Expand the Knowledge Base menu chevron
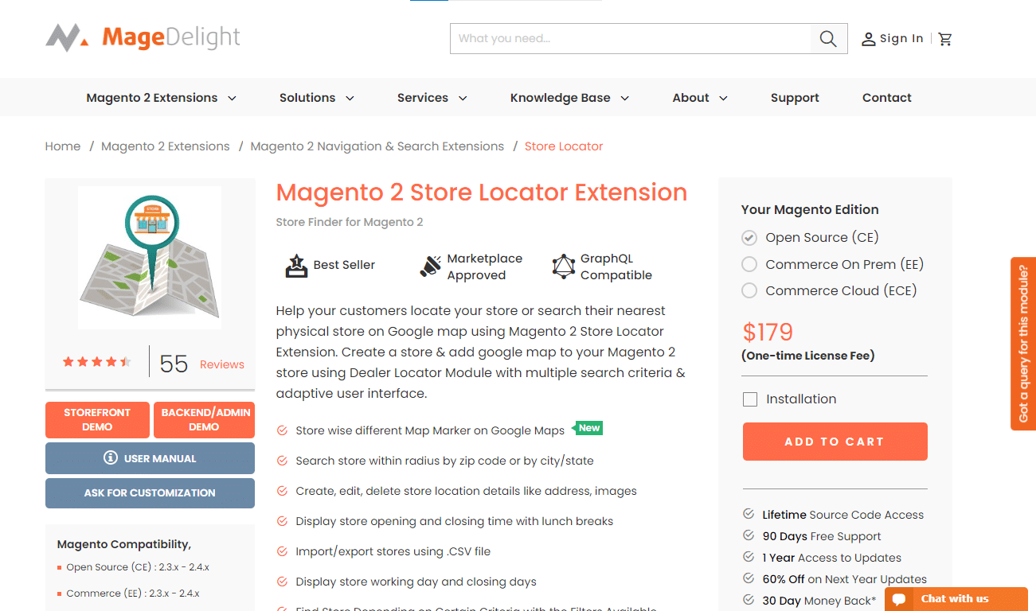Image resolution: width=1036 pixels, height=611 pixels. point(625,99)
